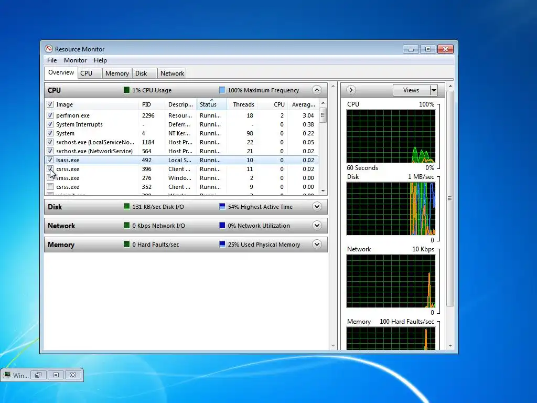
Task: Open the Help menu
Action: point(100,60)
